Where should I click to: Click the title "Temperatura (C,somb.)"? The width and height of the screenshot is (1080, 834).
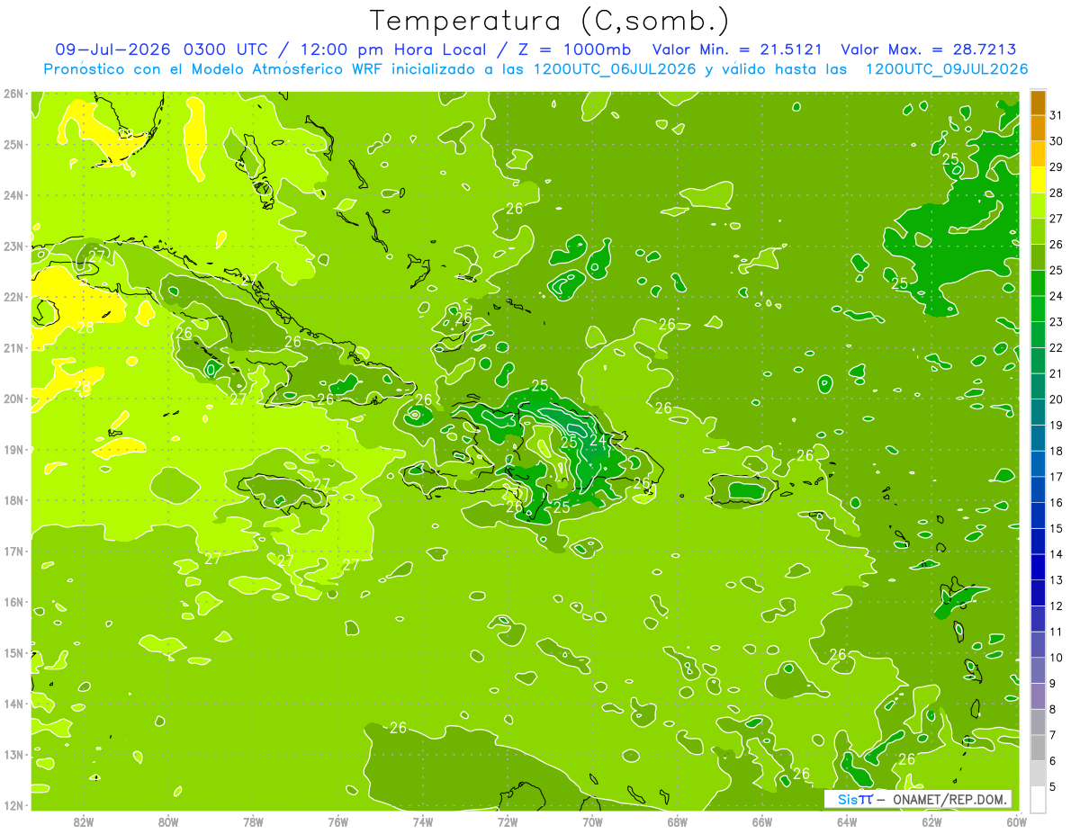549,21
